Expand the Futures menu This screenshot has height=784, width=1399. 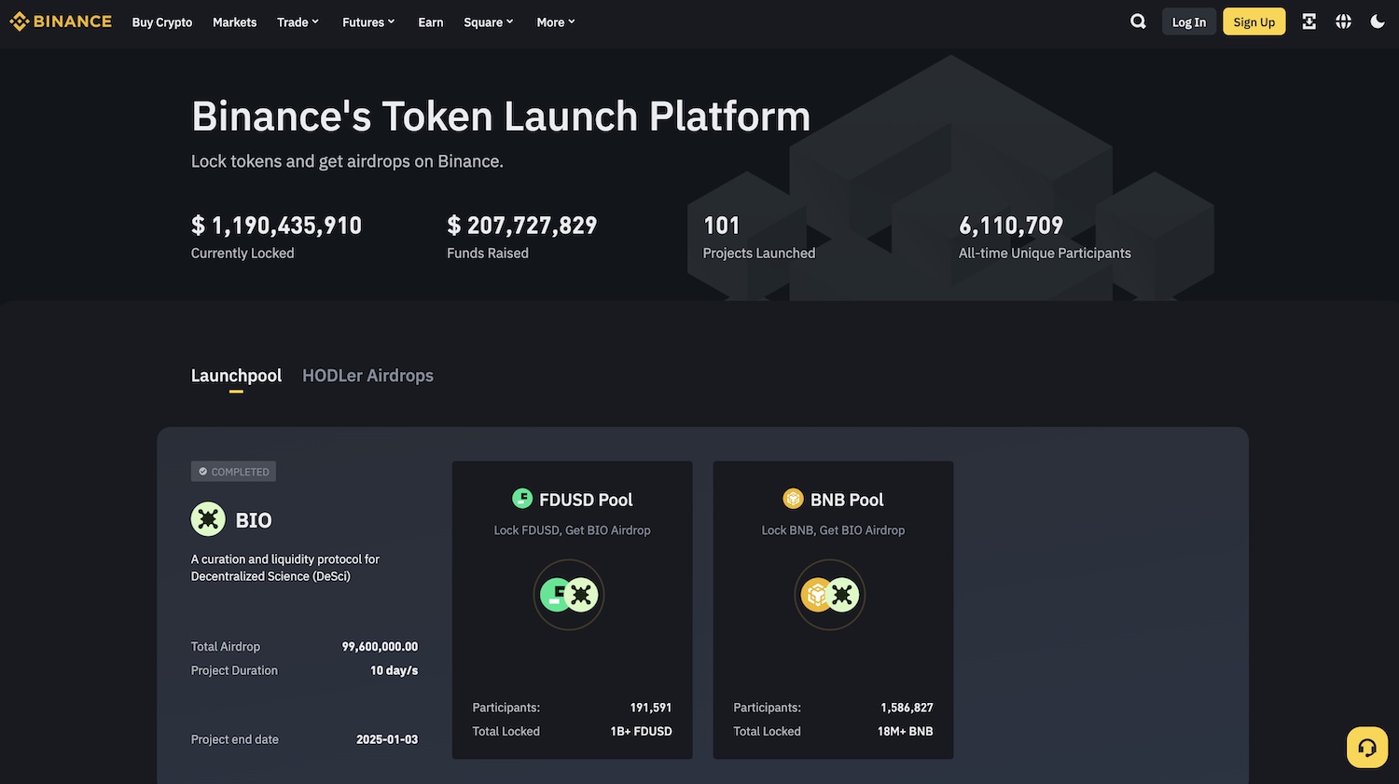point(367,21)
